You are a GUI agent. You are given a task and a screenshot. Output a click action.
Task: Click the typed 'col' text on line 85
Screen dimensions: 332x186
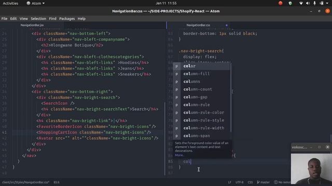point(187,162)
